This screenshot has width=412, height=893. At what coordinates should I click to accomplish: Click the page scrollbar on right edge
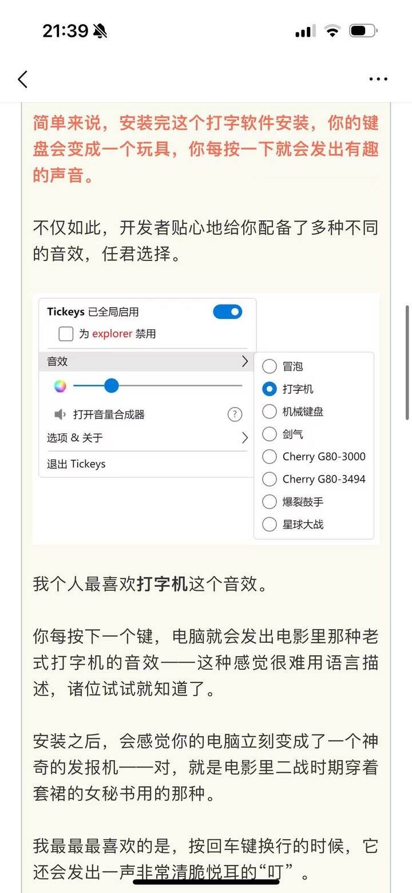click(x=407, y=362)
